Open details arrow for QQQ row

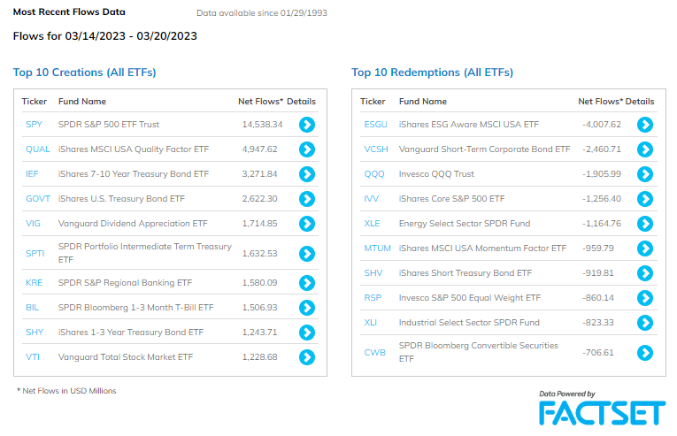[645, 174]
